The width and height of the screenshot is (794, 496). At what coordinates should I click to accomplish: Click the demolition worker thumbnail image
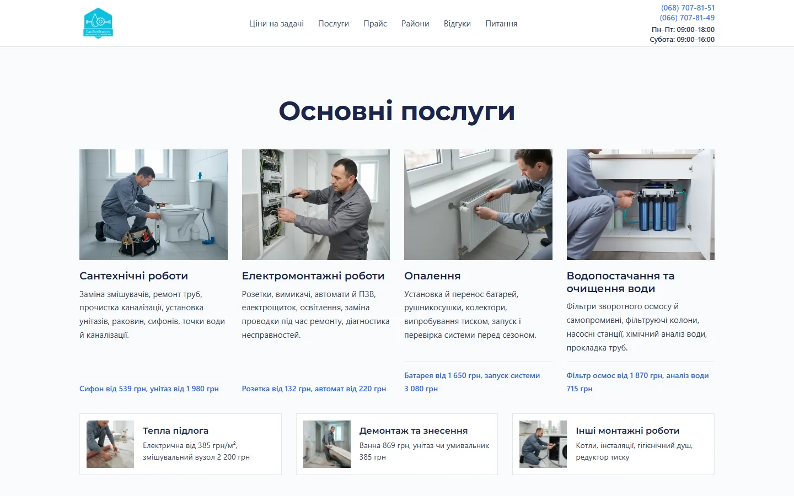coord(327,444)
